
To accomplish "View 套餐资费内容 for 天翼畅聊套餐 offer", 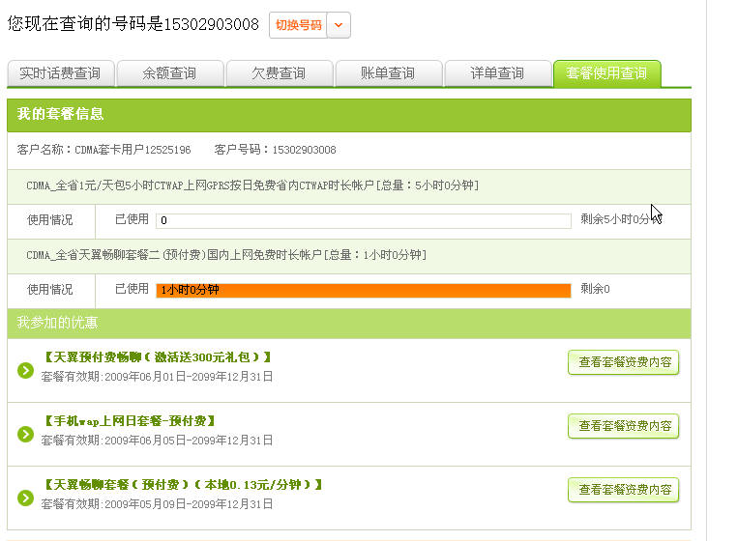I will 624,490.
